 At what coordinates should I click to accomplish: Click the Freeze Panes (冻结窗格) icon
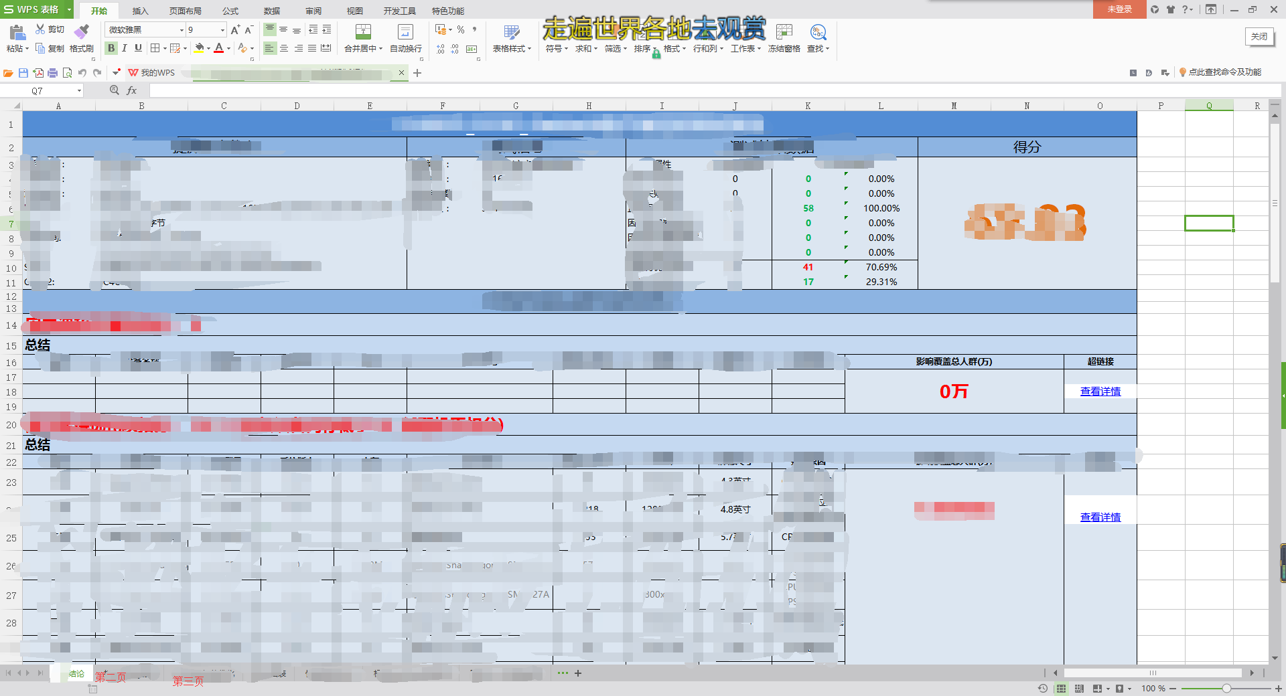pyautogui.click(x=784, y=32)
